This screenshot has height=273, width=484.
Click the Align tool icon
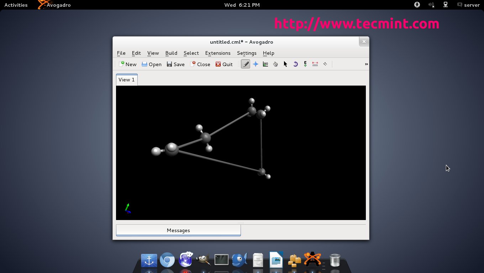coord(325,64)
